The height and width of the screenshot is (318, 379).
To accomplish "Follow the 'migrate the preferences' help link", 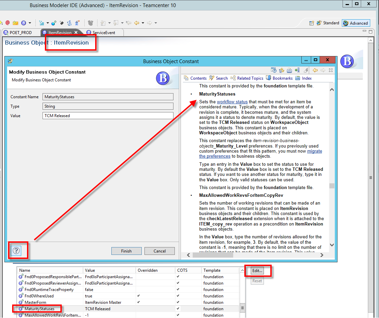I will [x=315, y=151].
